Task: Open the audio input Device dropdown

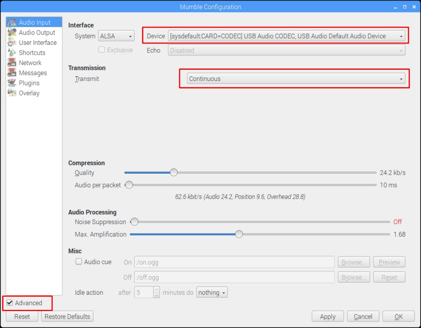Action: point(286,36)
